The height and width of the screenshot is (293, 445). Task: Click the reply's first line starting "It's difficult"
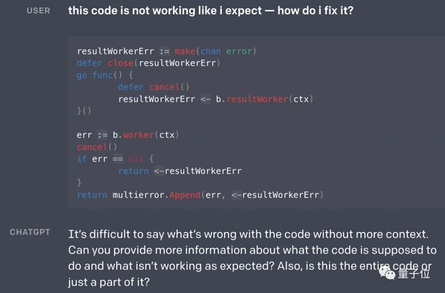[x=256, y=233]
